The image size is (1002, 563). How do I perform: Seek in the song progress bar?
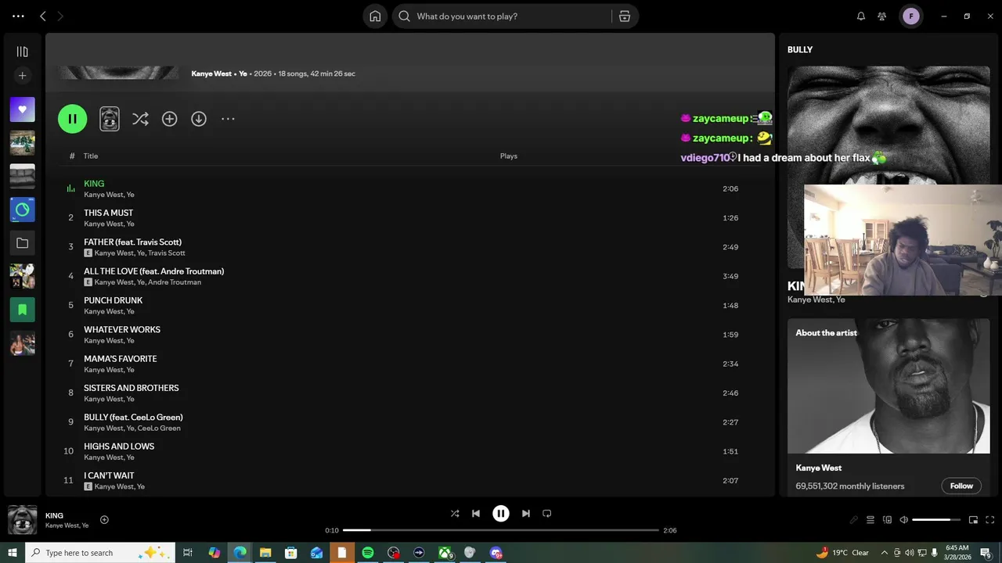[x=501, y=530]
